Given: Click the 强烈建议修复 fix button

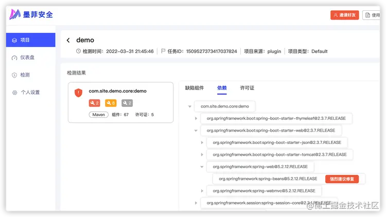Looking at the screenshot, I should pos(342,179).
